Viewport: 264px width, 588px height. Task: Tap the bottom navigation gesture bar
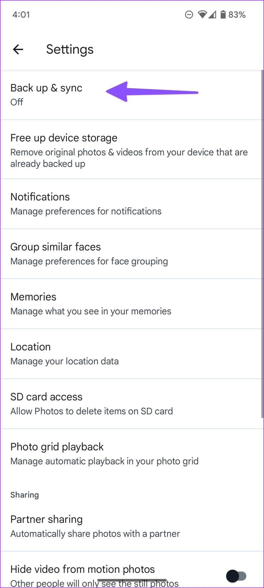[132, 580]
